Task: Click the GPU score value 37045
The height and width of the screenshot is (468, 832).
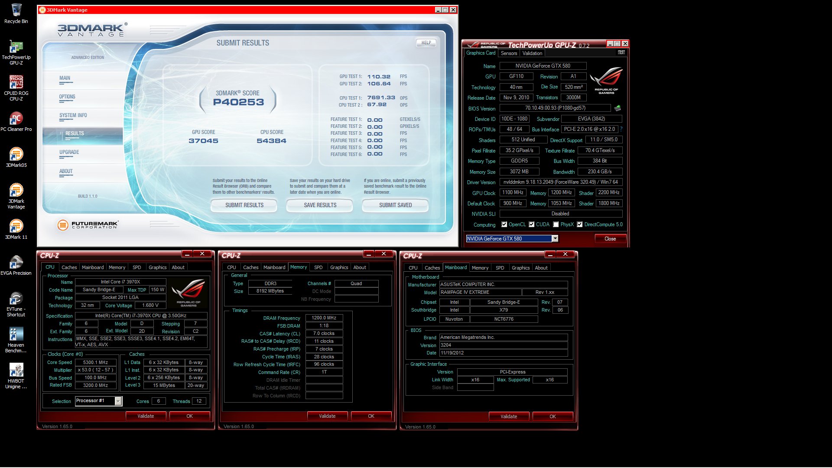Action: [x=203, y=141]
